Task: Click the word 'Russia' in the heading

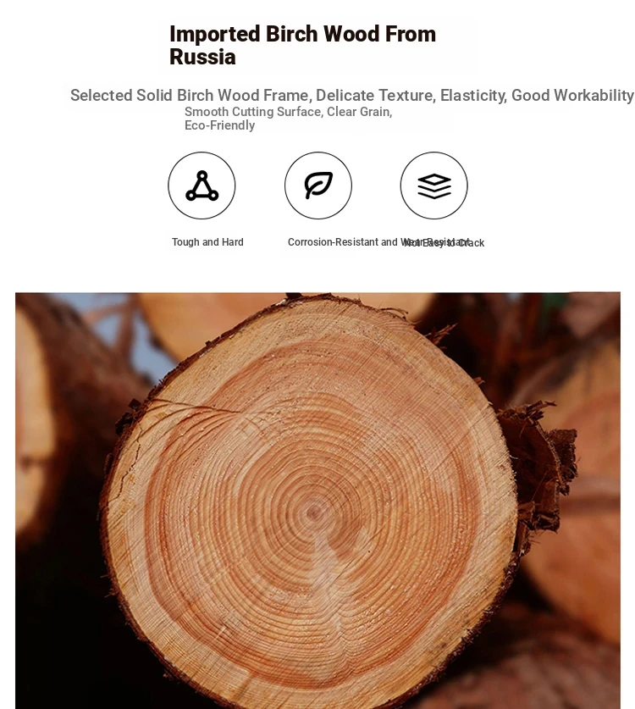Action: (202, 57)
